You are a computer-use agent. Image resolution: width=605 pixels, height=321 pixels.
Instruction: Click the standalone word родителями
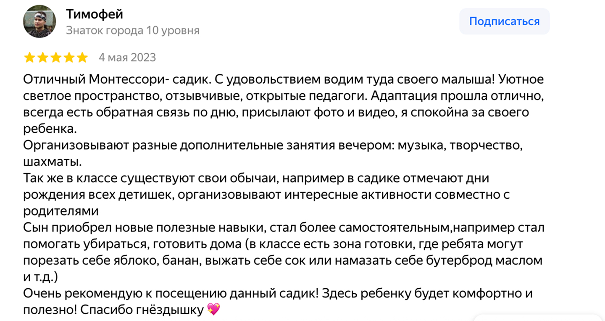point(61,210)
